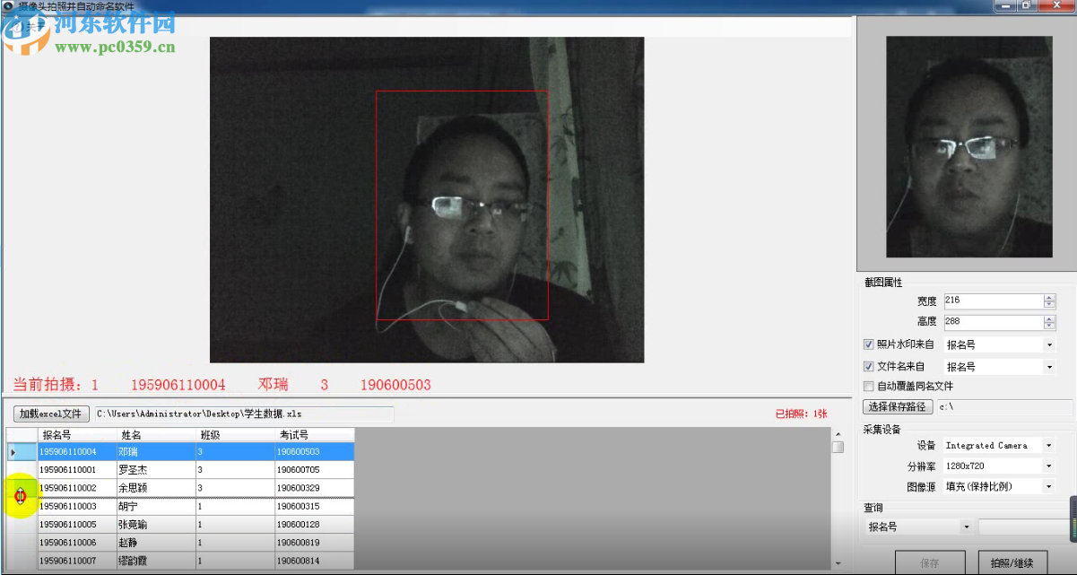This screenshot has height=575, width=1077.
Task: Select the name cell 张竞瑜
Action: (x=157, y=525)
